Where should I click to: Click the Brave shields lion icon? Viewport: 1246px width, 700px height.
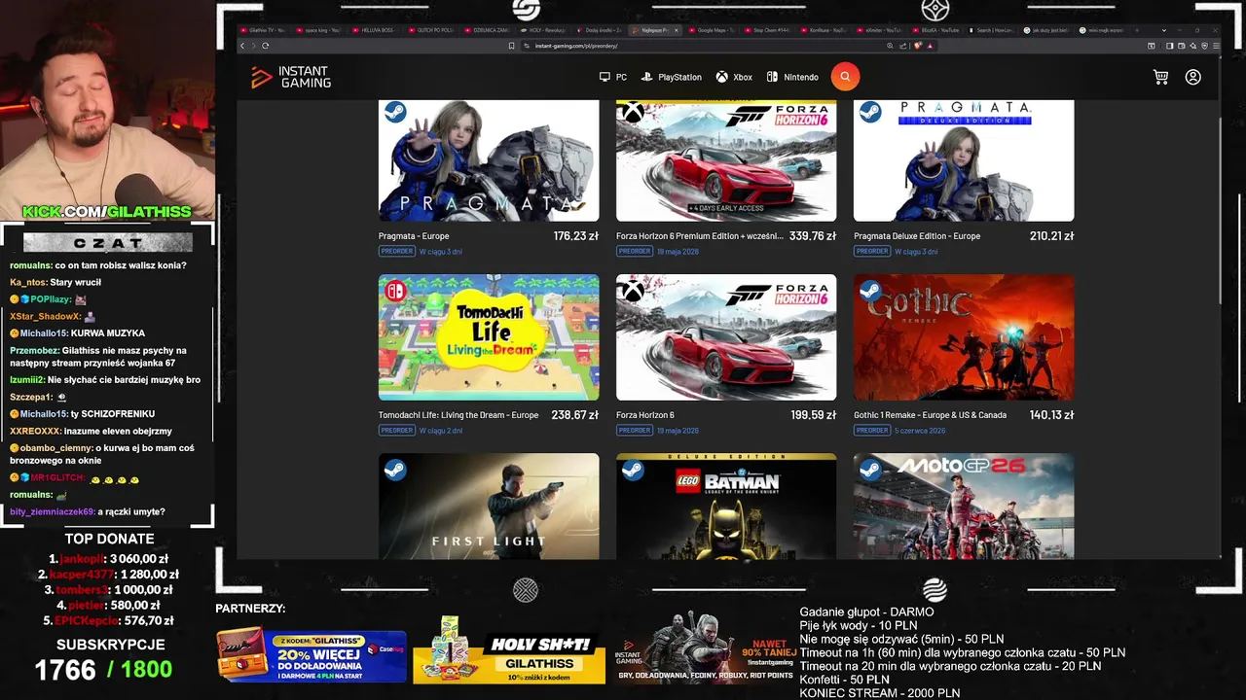916,46
